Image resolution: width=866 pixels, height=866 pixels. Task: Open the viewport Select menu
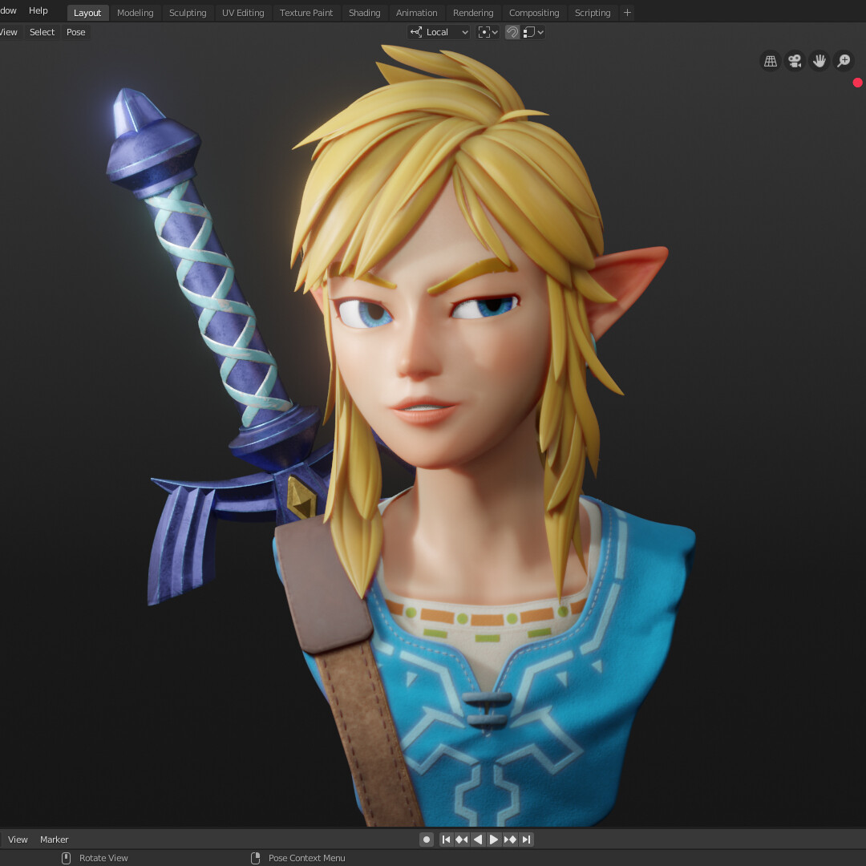[42, 32]
